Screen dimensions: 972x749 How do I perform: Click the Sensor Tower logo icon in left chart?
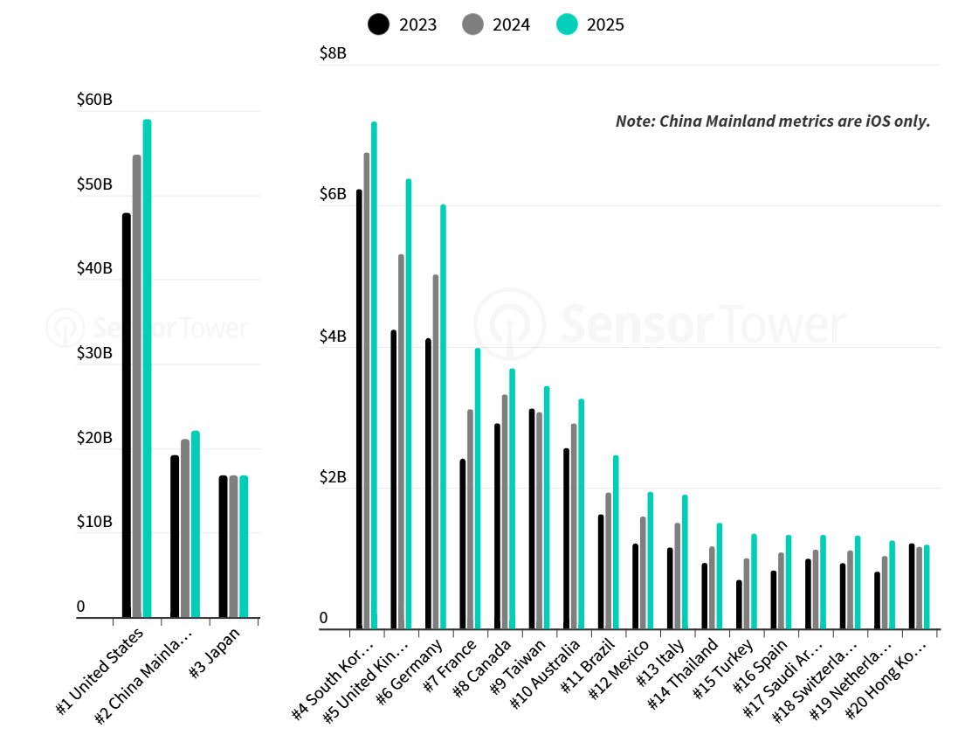pyautogui.click(x=63, y=328)
